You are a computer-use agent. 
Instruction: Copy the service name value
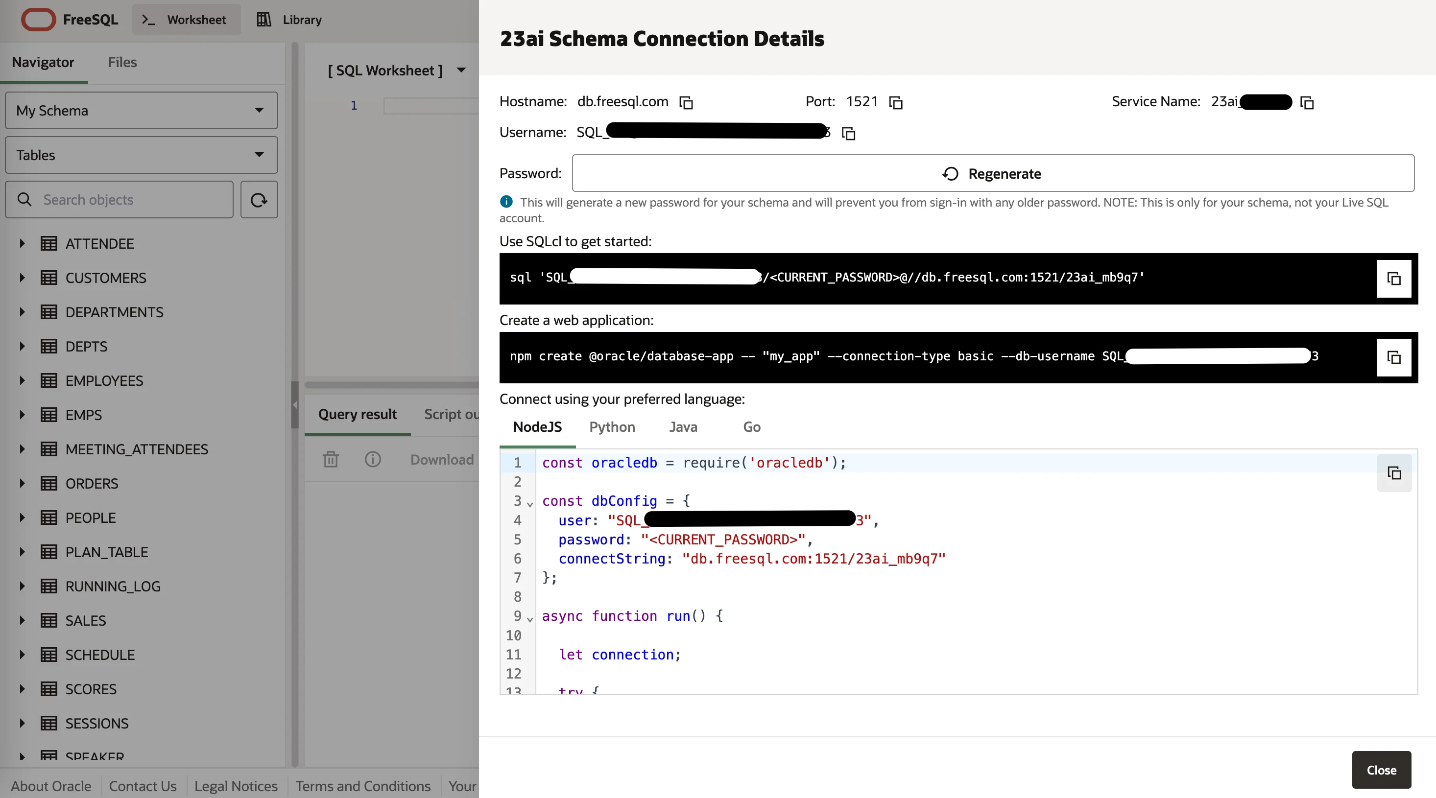tap(1307, 102)
